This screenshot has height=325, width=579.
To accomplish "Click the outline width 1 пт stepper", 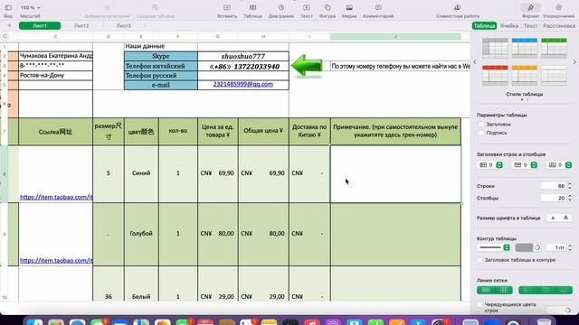I will click(570, 247).
